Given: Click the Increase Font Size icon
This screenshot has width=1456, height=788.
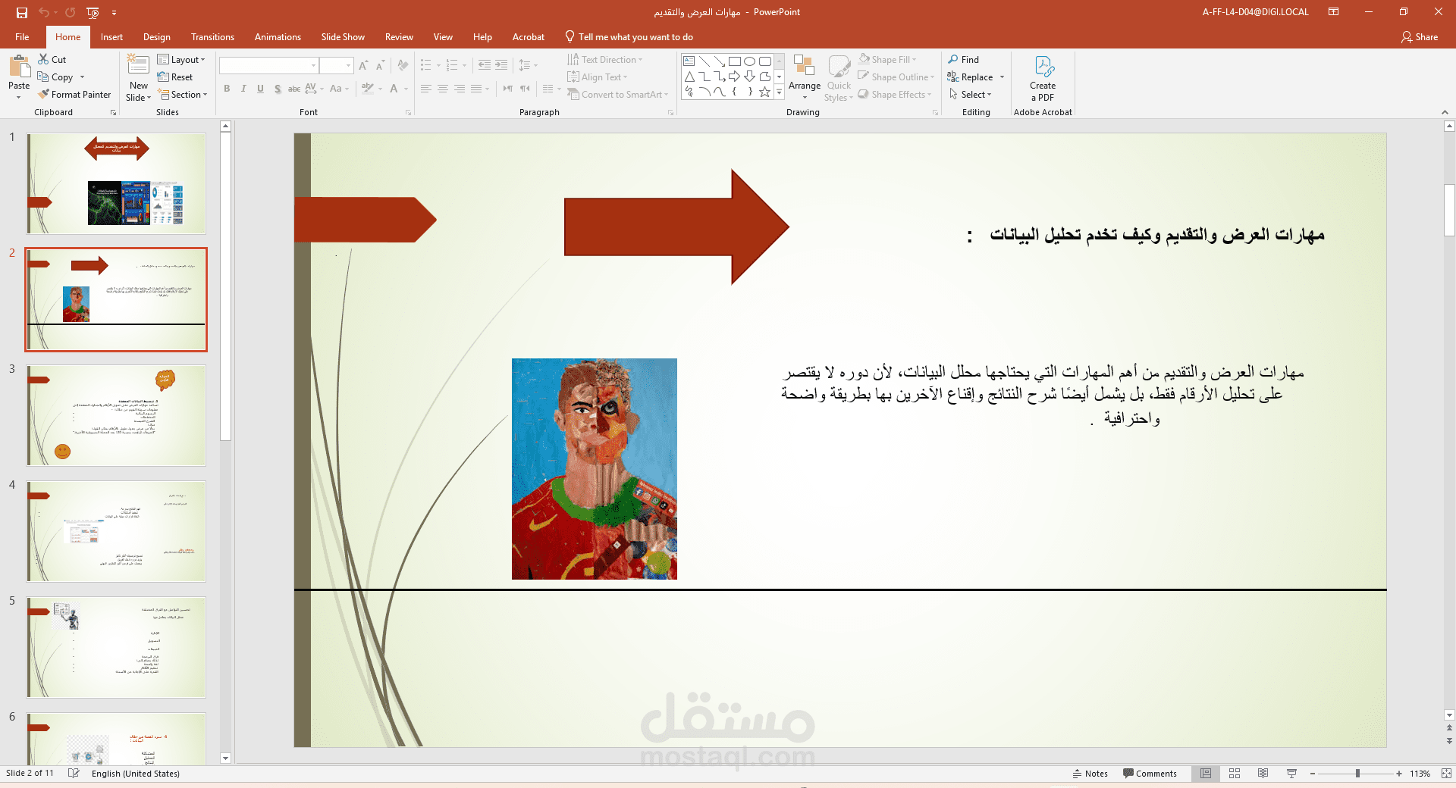Looking at the screenshot, I should click(x=364, y=66).
